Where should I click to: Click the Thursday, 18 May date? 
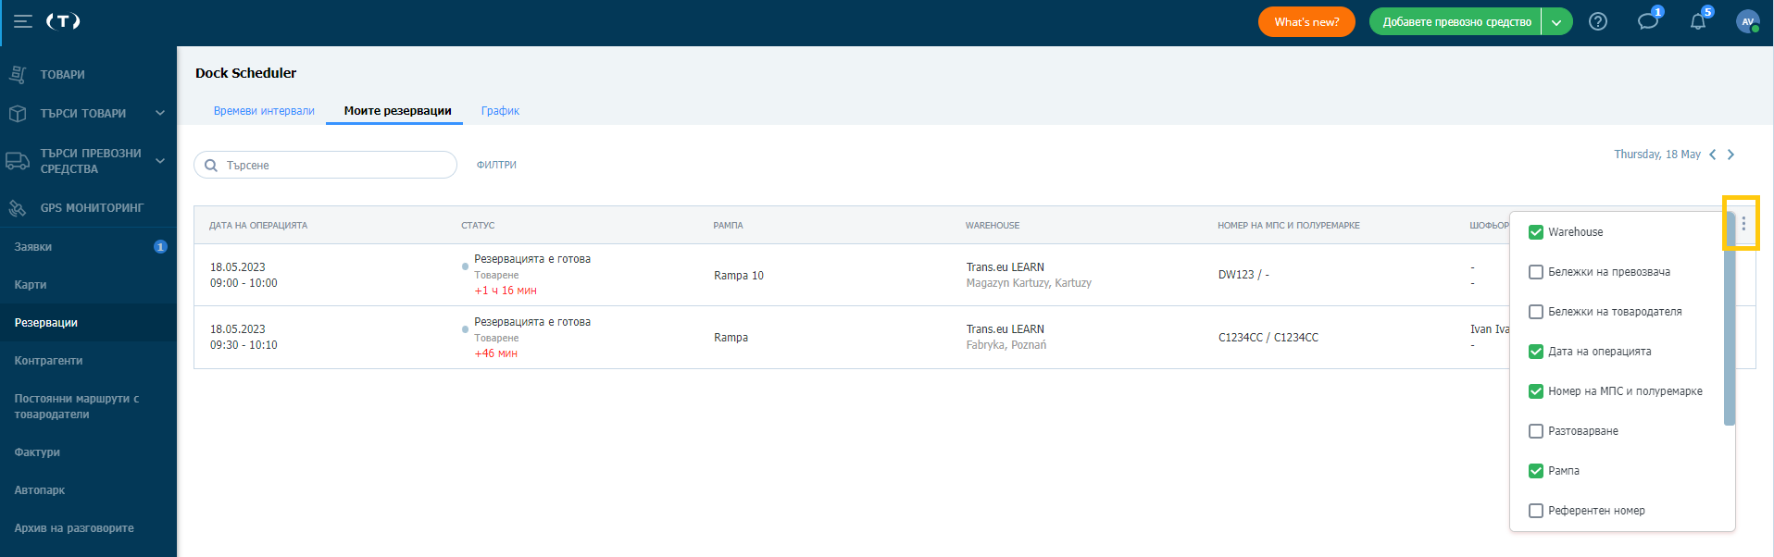1657,155
